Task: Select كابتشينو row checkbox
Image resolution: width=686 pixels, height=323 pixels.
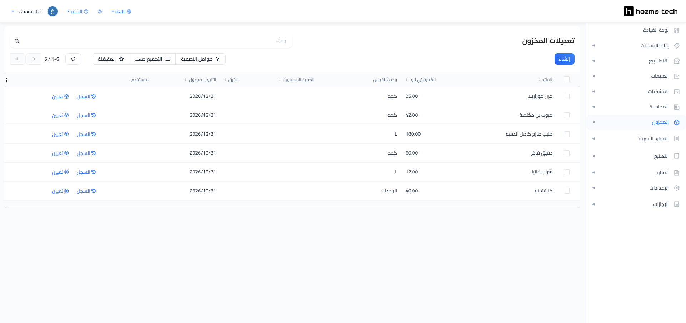Action: coord(566,191)
